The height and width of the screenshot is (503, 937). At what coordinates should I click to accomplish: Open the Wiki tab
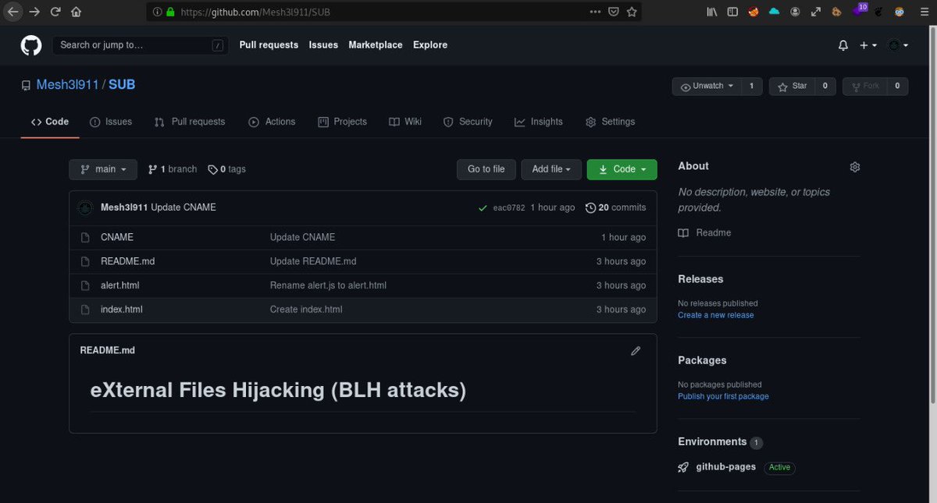(405, 122)
